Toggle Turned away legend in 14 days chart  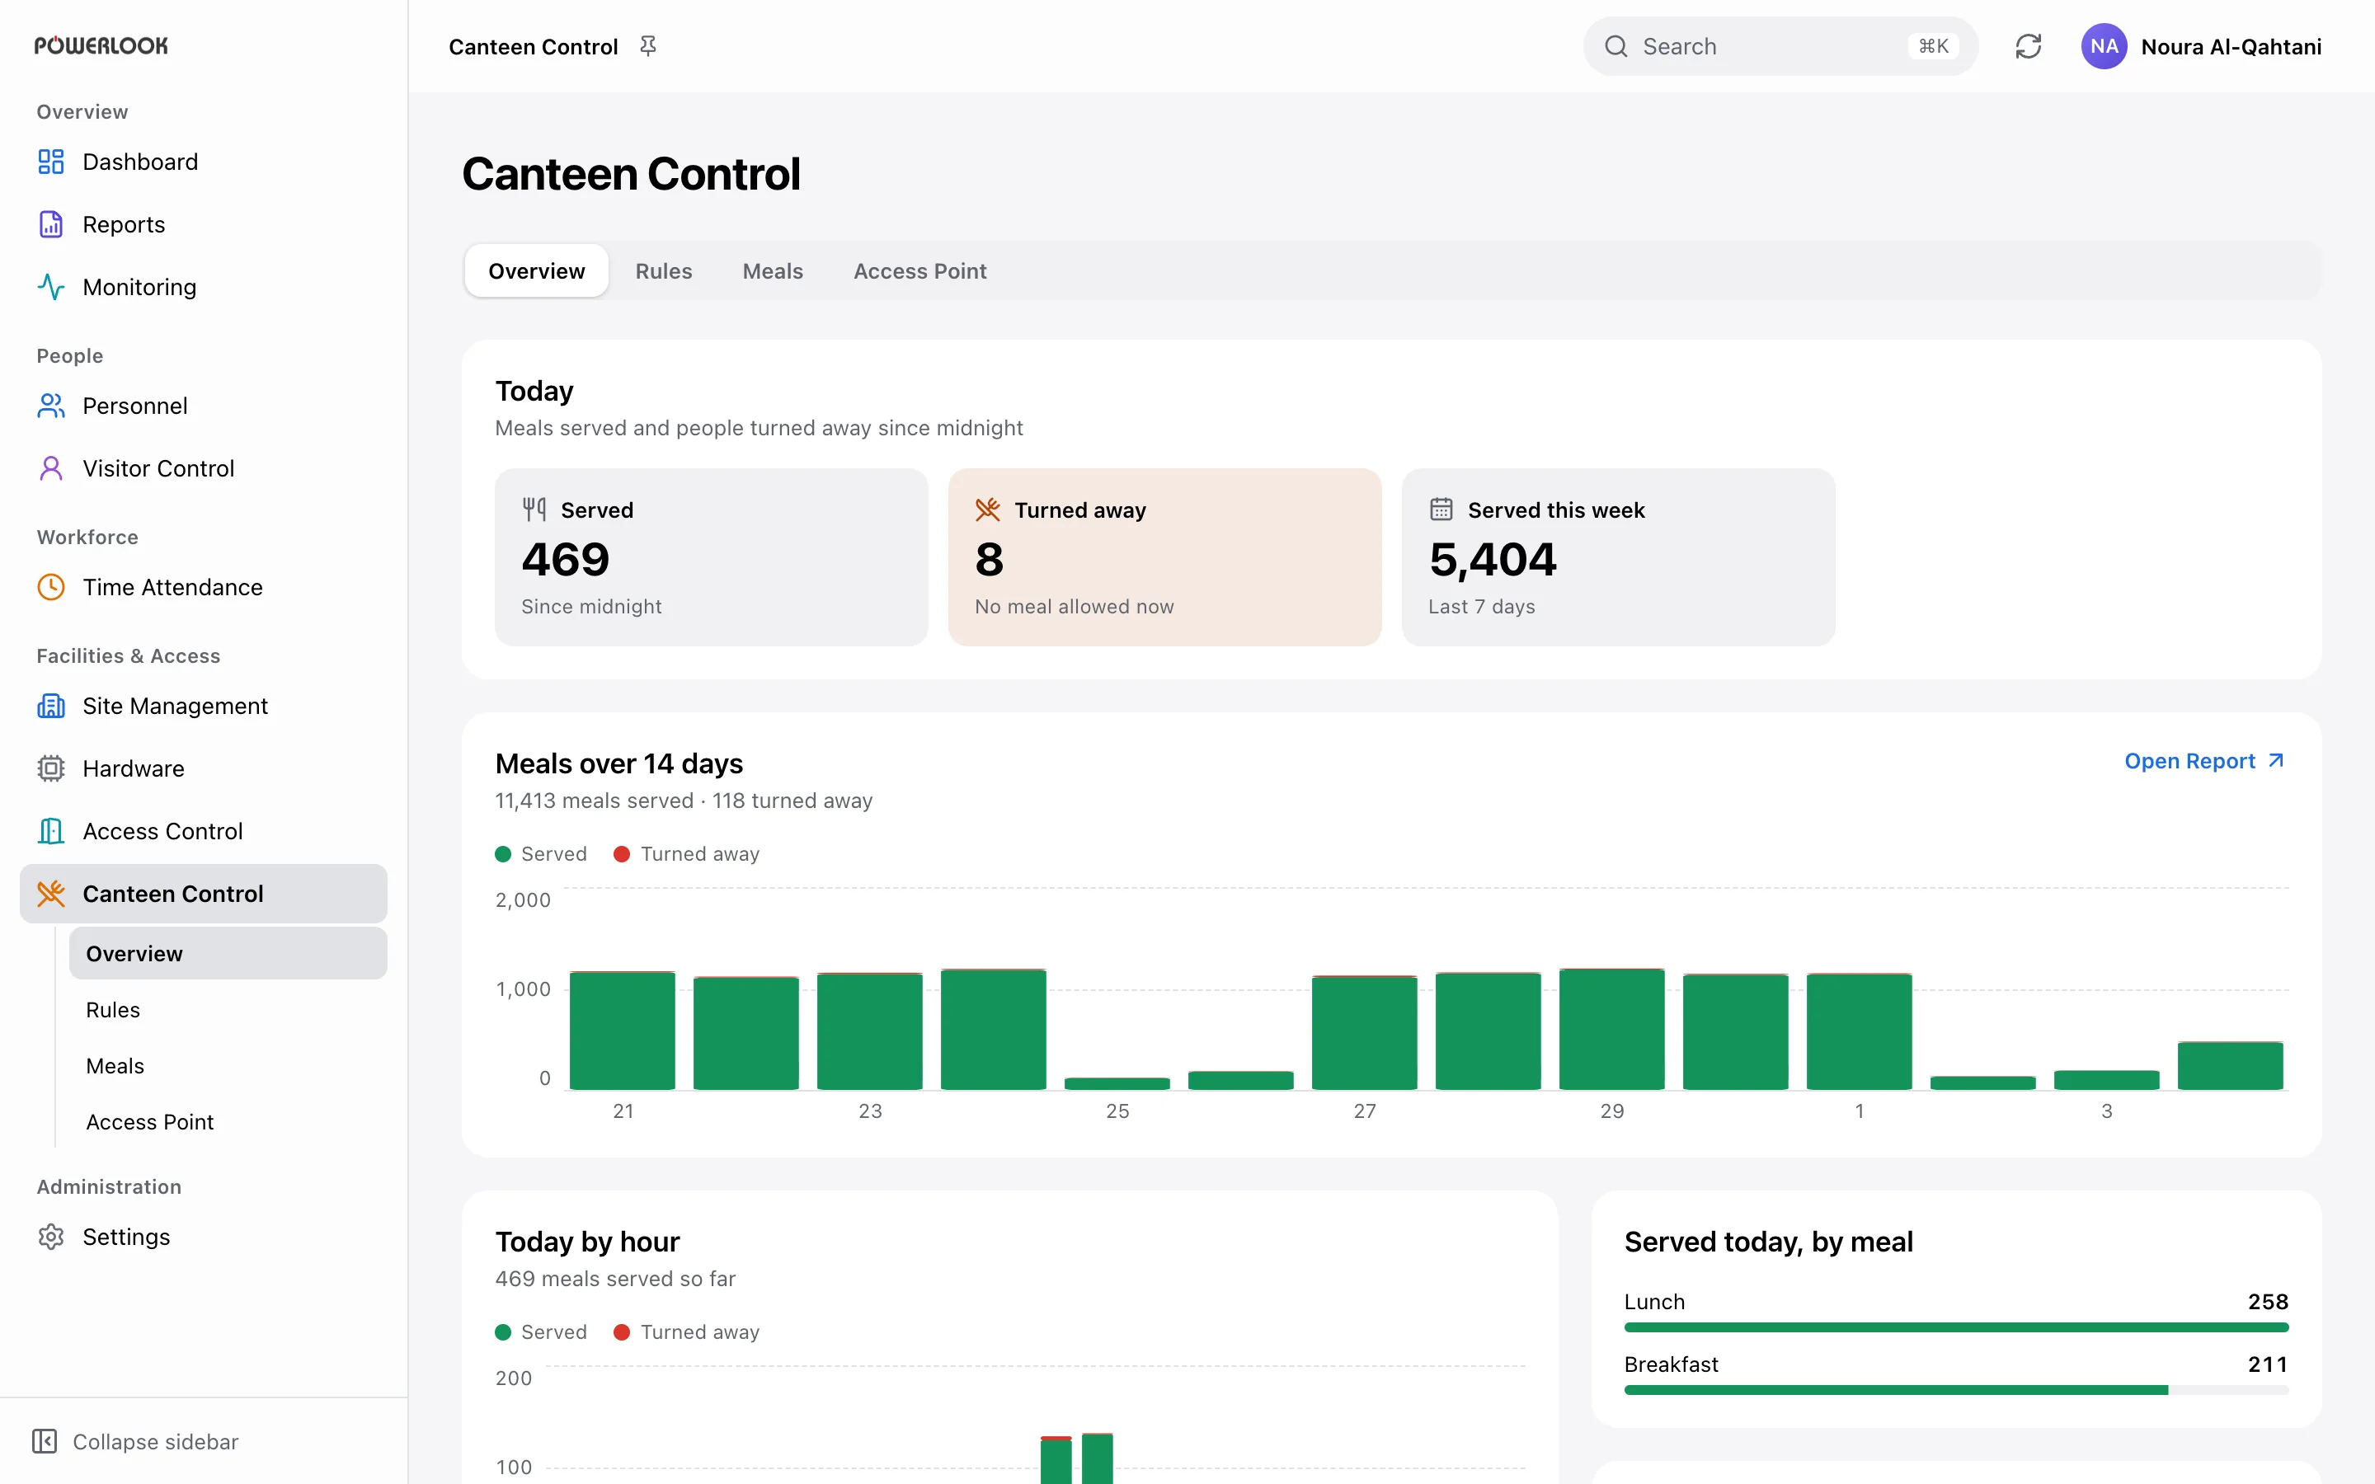[686, 854]
